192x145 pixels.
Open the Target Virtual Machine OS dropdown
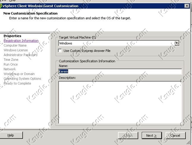[177, 43]
